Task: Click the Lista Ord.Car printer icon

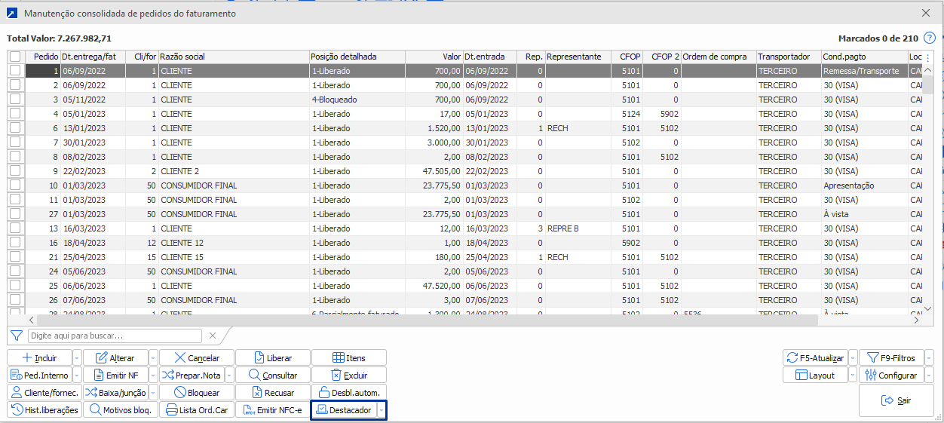Action: pyautogui.click(x=171, y=410)
